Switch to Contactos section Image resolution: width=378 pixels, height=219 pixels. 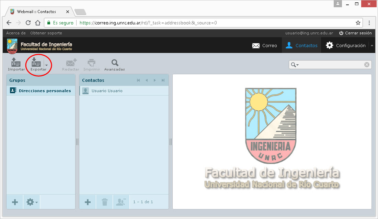point(301,45)
